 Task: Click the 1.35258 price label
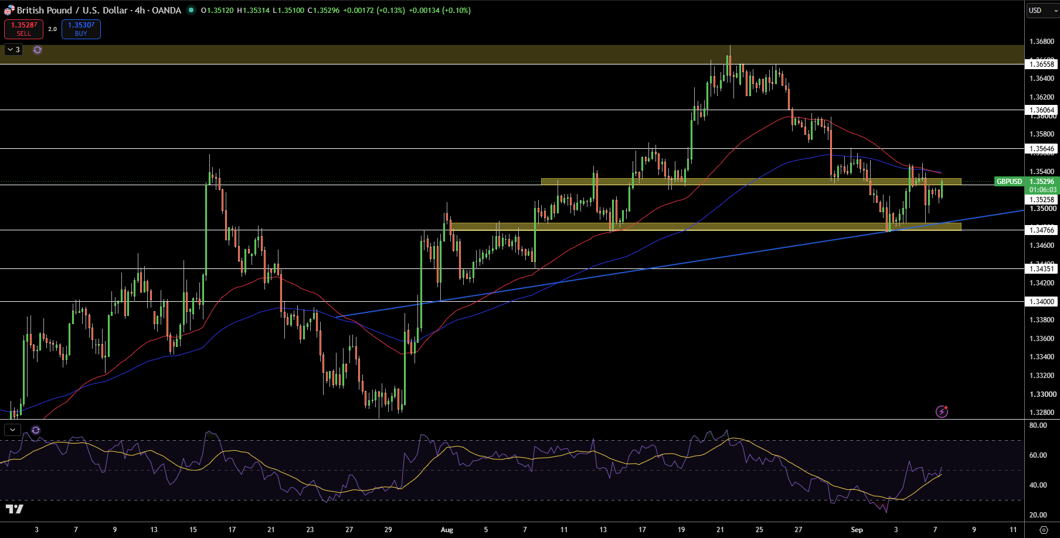[x=1042, y=200]
